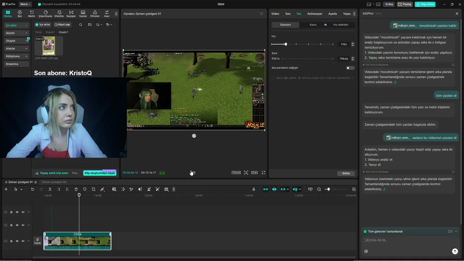Send the EditPilot message with the arrow button
Viewport: 464px width, 261px height.
[x=455, y=251]
